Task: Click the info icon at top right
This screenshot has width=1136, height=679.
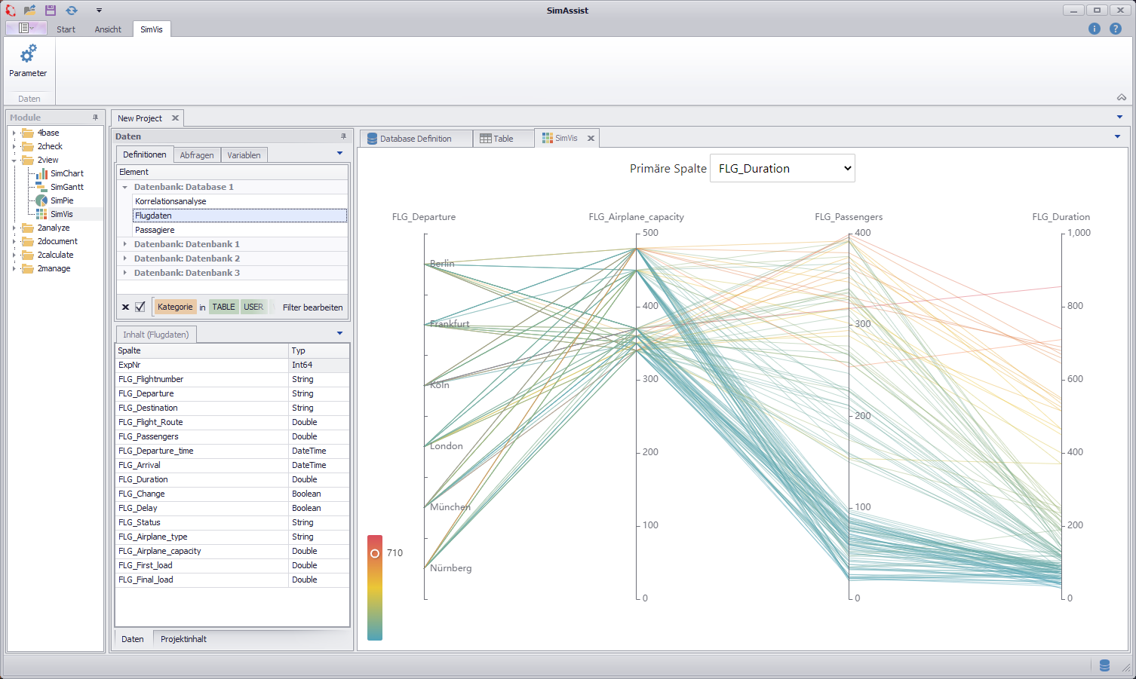Action: 1095,29
